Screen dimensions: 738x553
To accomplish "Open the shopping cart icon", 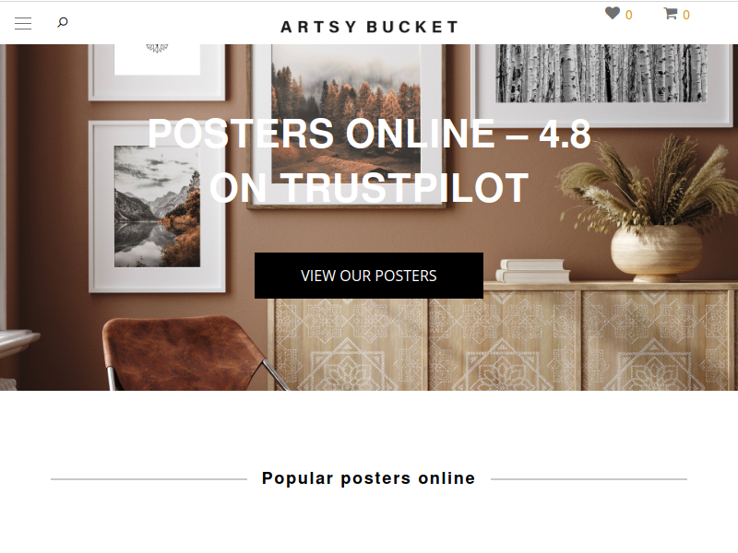I will pyautogui.click(x=671, y=14).
